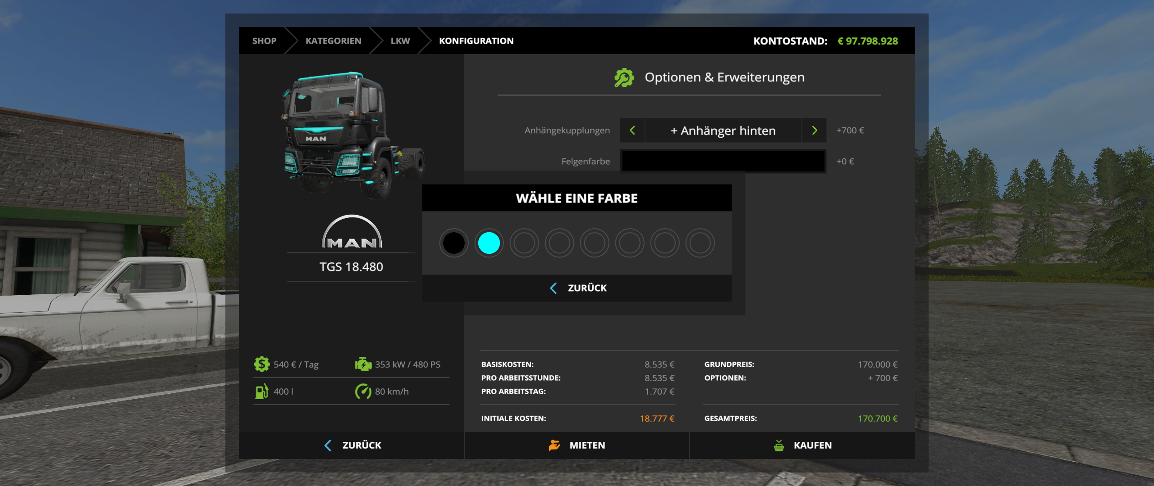Click the Optionen value '+ 700 €'
1154x486 pixels.
tap(883, 378)
